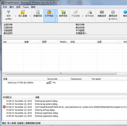Click the 7% device load value
This screenshot has height=126, width=127.
54,83
